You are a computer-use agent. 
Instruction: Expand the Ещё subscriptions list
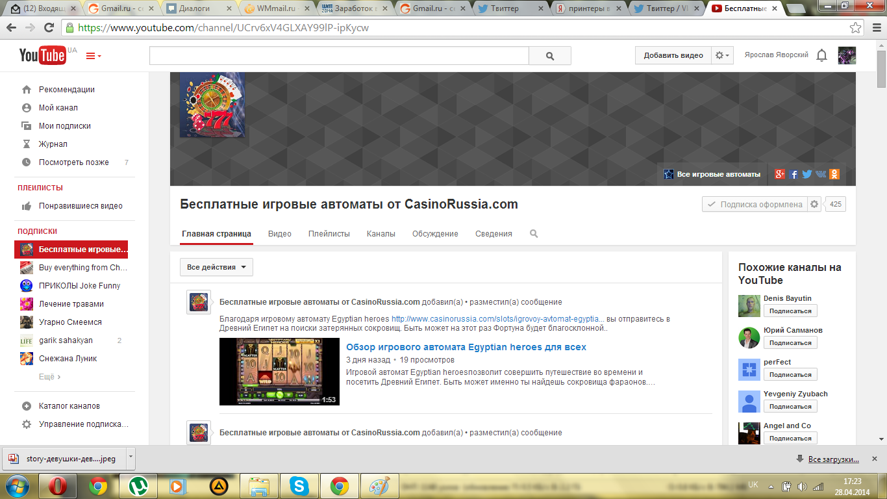(50, 377)
